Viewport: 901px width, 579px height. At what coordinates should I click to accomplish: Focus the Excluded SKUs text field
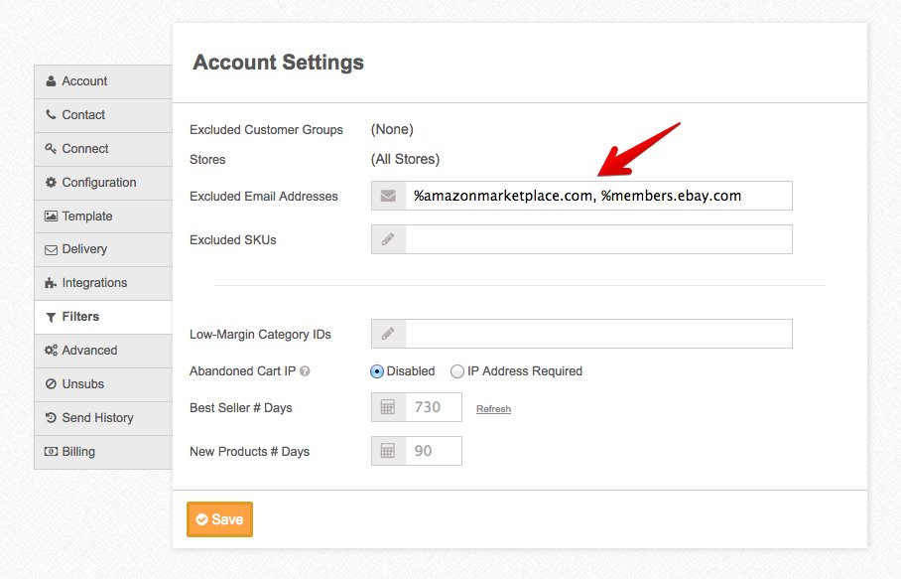(597, 239)
